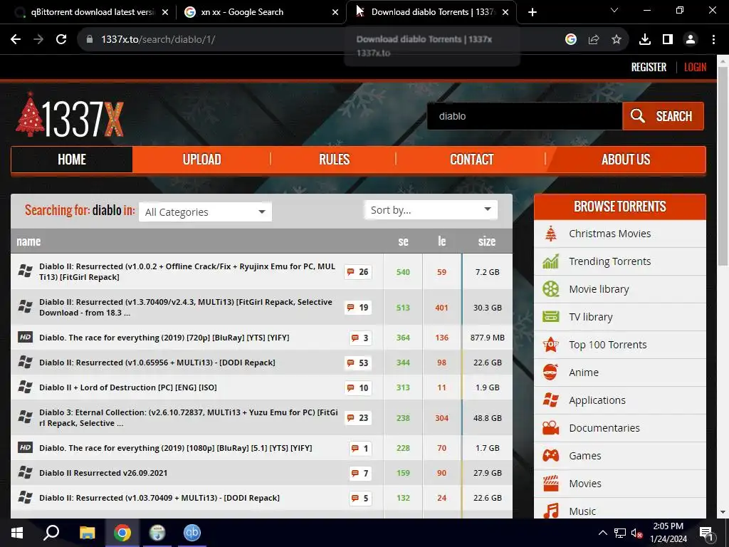Open Diablo 3: Eternal Collection torrent
This screenshot has height=547, width=729.
(x=188, y=417)
